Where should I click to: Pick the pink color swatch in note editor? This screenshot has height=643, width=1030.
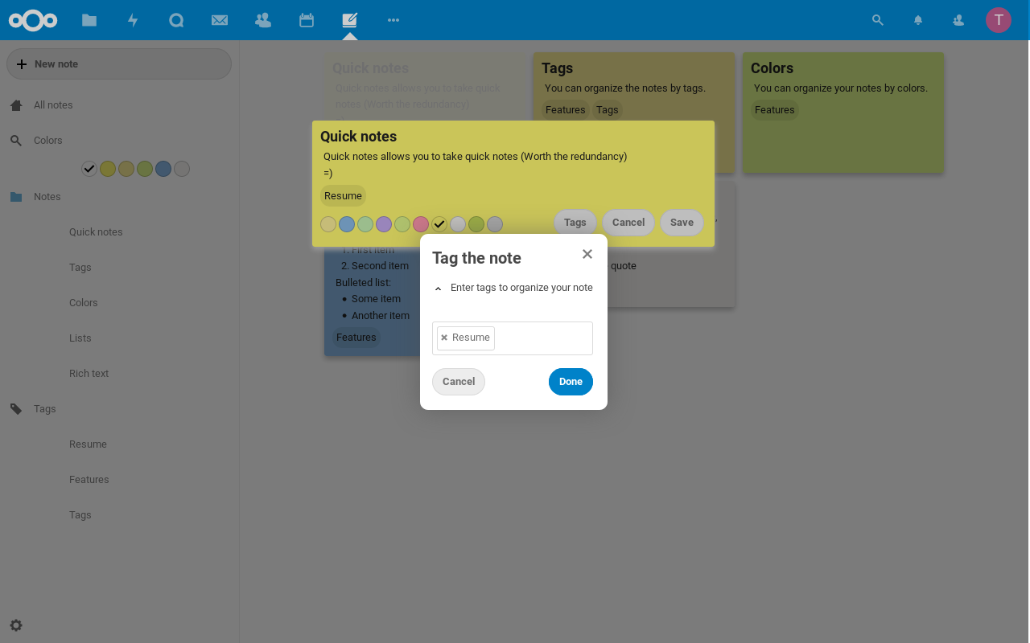coord(421,224)
